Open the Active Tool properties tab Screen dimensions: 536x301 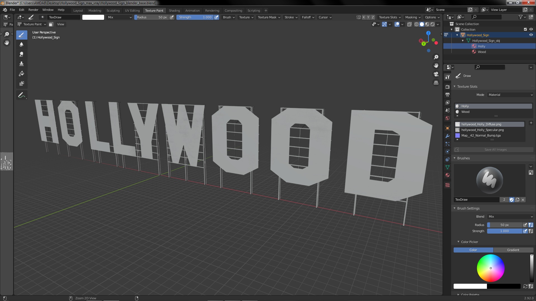[x=448, y=77]
